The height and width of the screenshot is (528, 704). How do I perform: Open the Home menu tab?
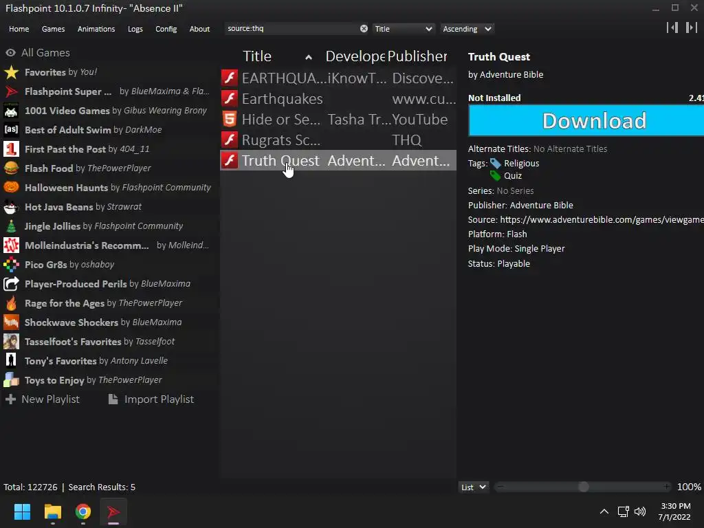(19, 29)
